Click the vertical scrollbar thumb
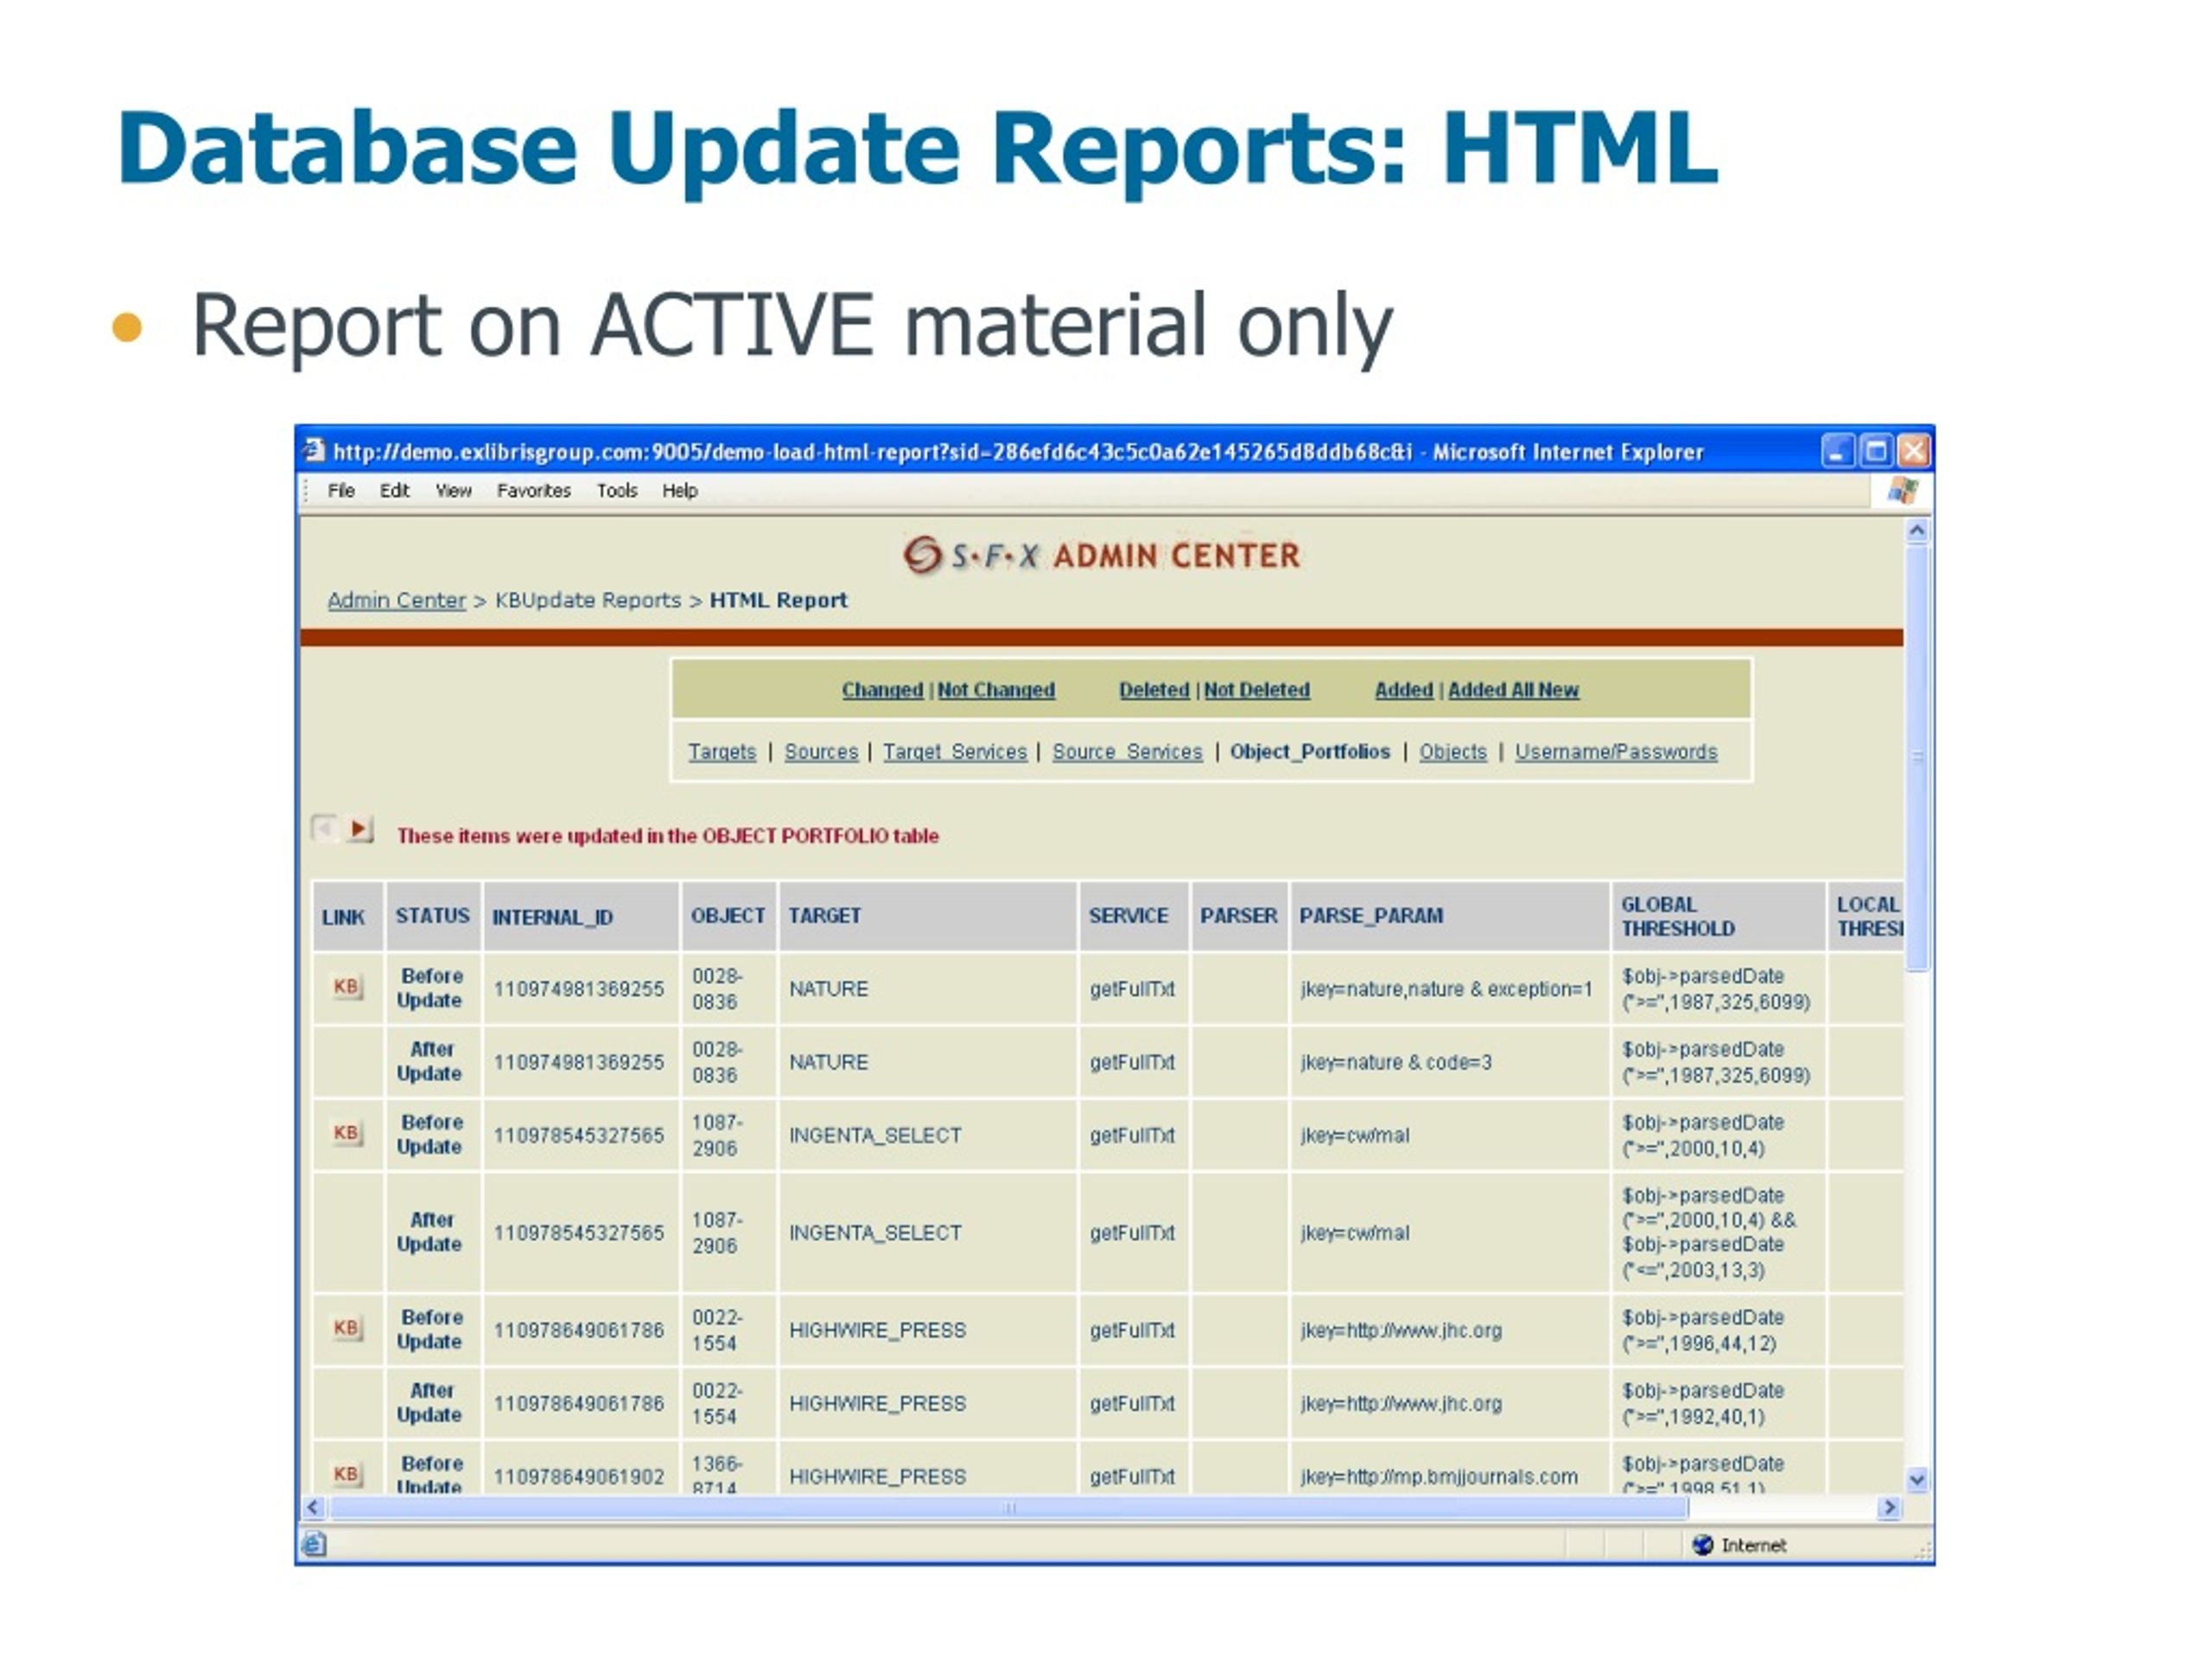This screenshot has width=2212, height=1659. pyautogui.click(x=1917, y=757)
